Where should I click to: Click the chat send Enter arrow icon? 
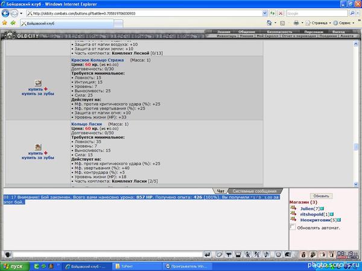click(x=208, y=255)
